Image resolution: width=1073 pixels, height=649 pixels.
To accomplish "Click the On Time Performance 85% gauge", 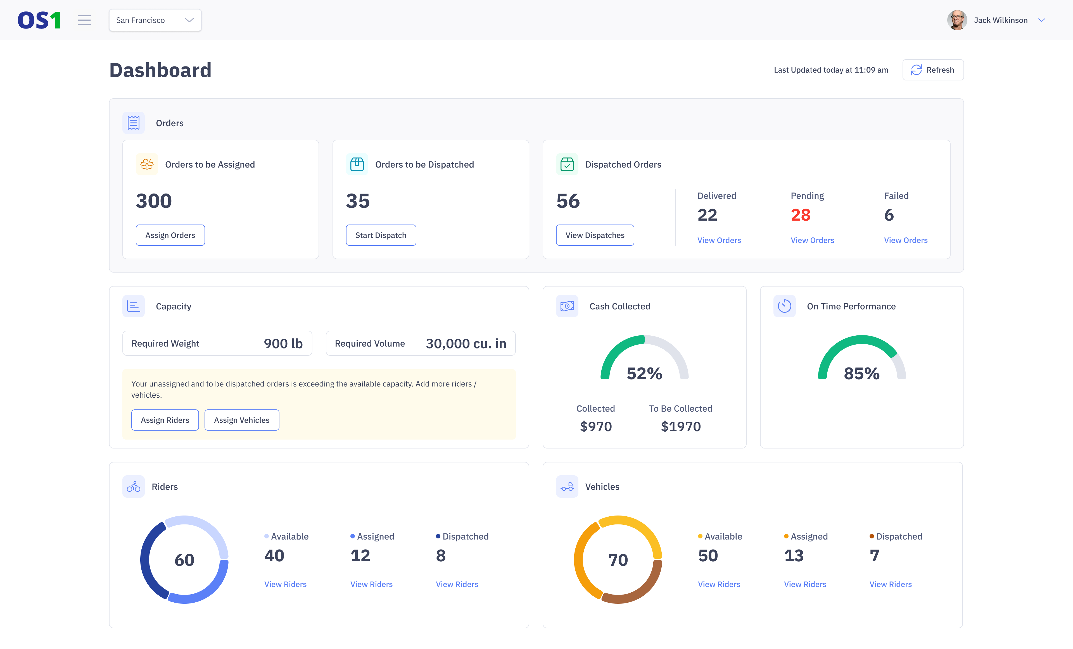I will 862,358.
